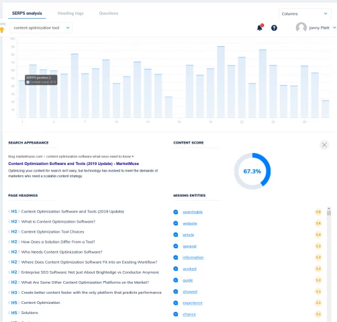The height and width of the screenshot is (322, 337).
Task: Click the help question mark icon
Action: click(274, 28)
